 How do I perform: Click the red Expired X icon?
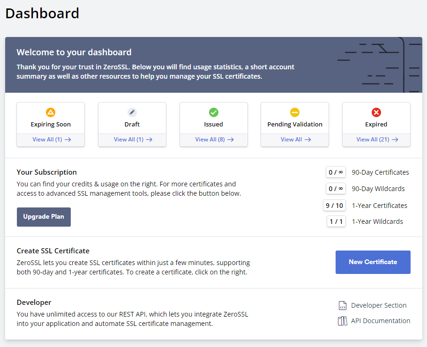point(376,112)
